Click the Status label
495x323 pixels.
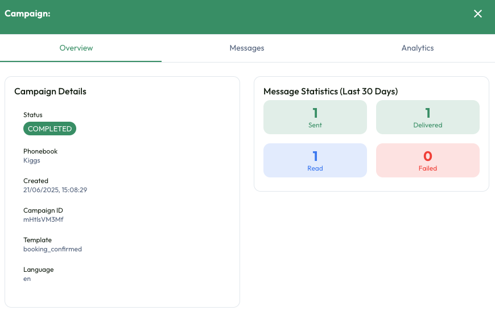click(x=33, y=115)
